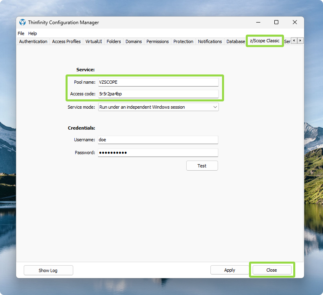Select the Notifications tab

pyautogui.click(x=210, y=41)
